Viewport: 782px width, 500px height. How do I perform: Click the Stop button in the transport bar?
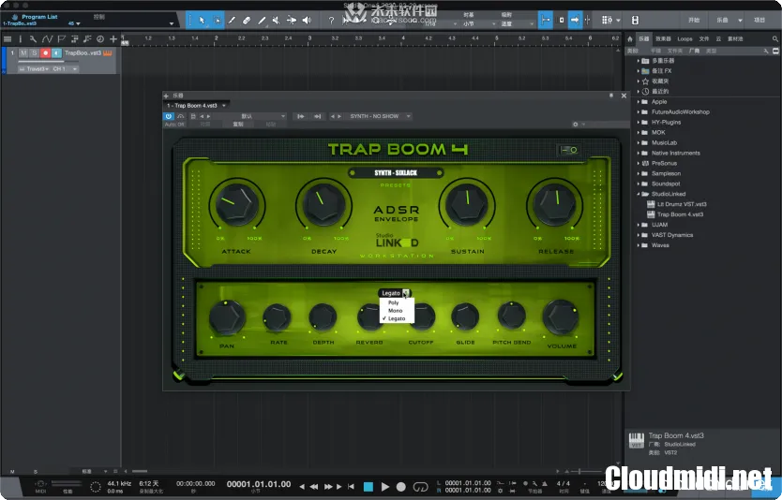point(368,487)
